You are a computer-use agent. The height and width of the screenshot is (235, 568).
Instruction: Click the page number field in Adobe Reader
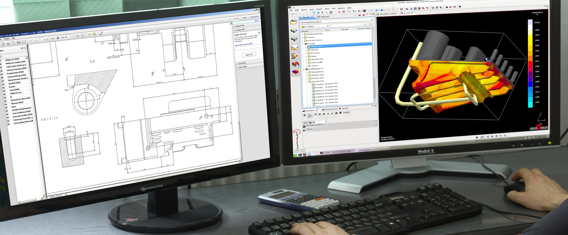pos(41,40)
